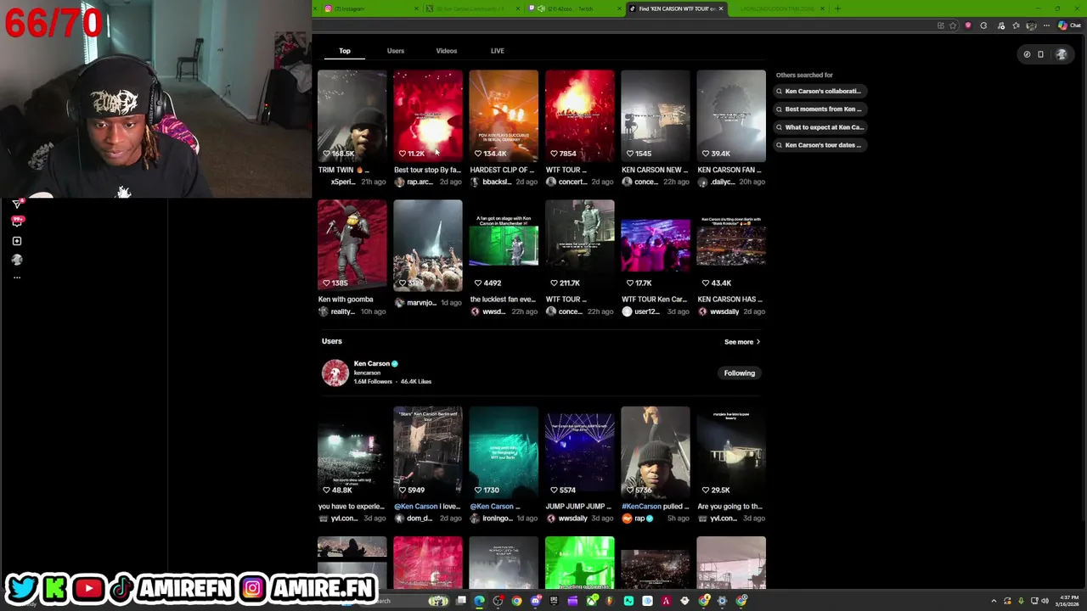Click the circular slash icon in top-right pill
The width and height of the screenshot is (1087, 611).
tap(1027, 54)
